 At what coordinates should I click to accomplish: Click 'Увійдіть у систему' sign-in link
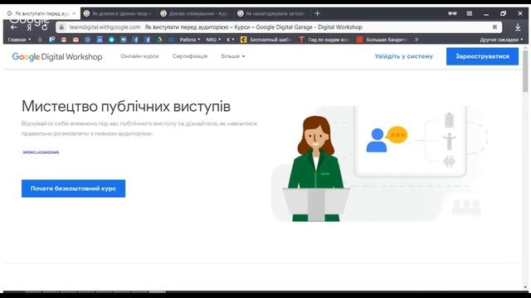coord(404,56)
